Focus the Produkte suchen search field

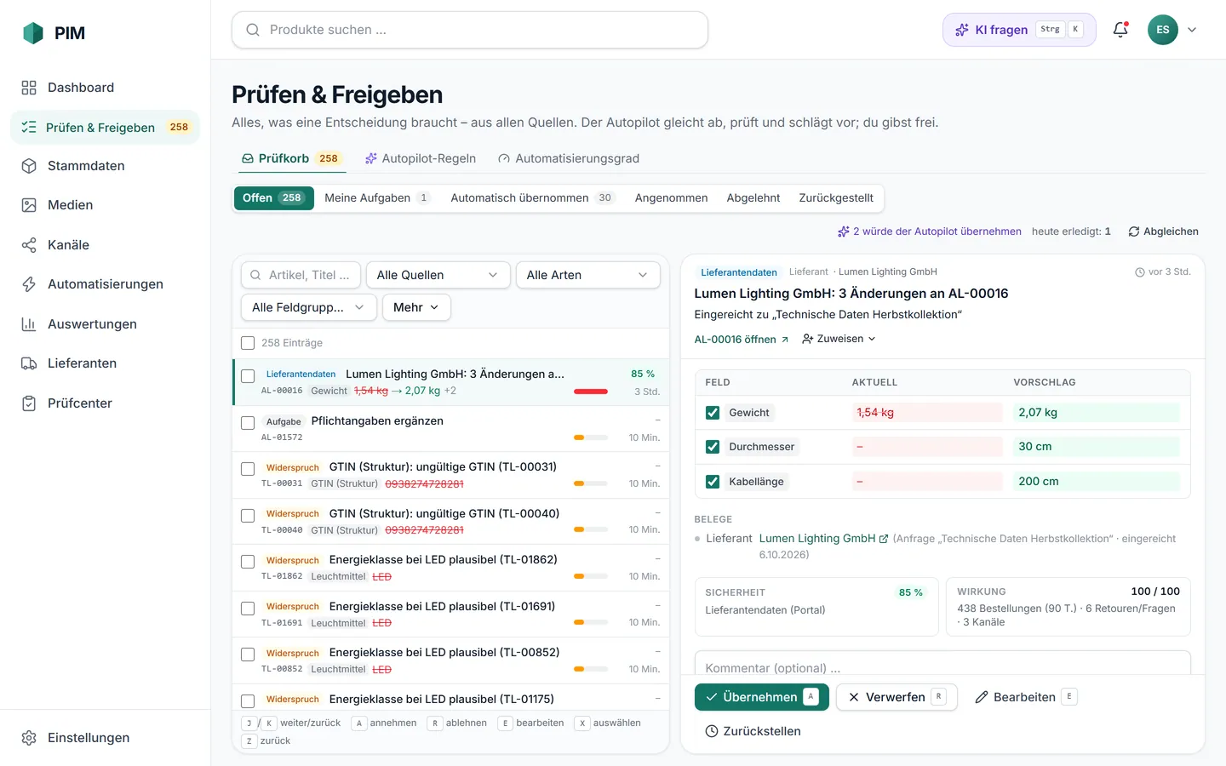click(x=470, y=30)
